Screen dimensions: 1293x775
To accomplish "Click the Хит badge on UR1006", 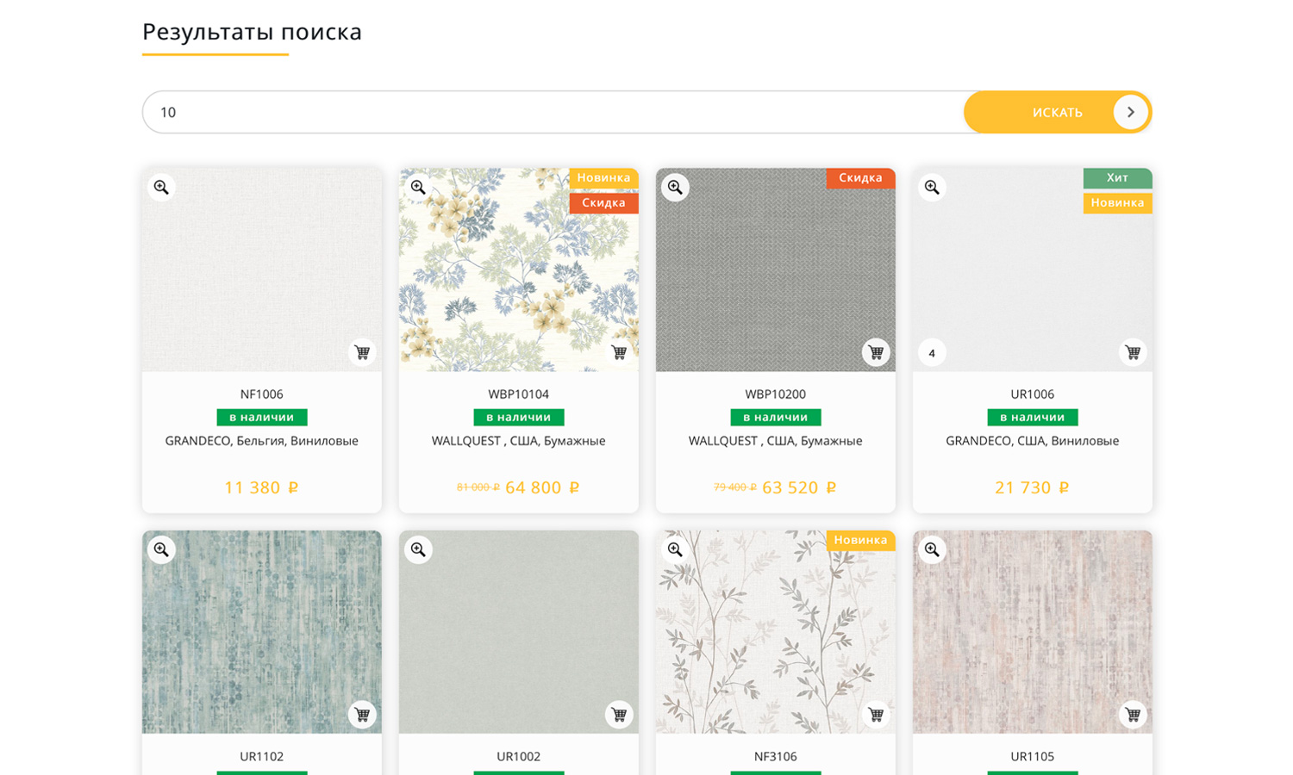I will coord(1117,177).
